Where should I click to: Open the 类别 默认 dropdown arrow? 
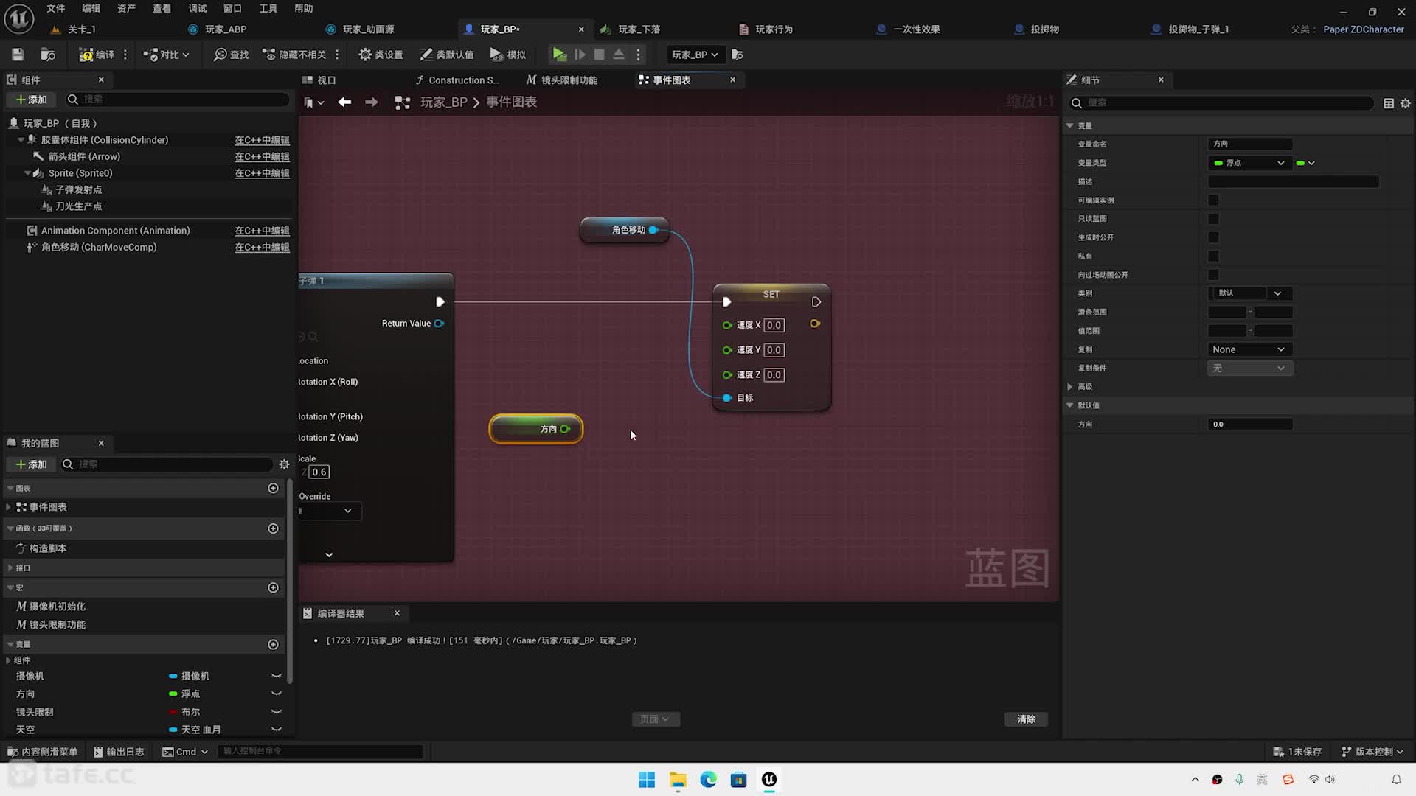1277,293
